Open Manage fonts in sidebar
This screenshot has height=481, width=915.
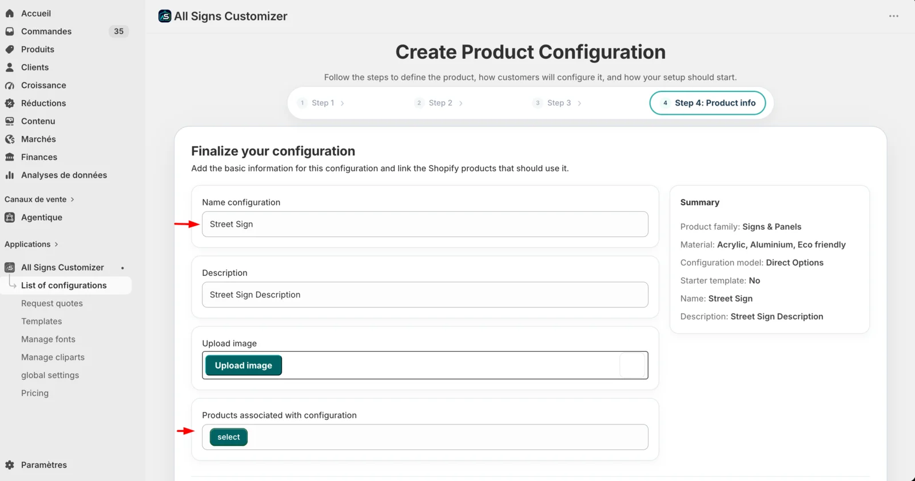pyautogui.click(x=49, y=339)
